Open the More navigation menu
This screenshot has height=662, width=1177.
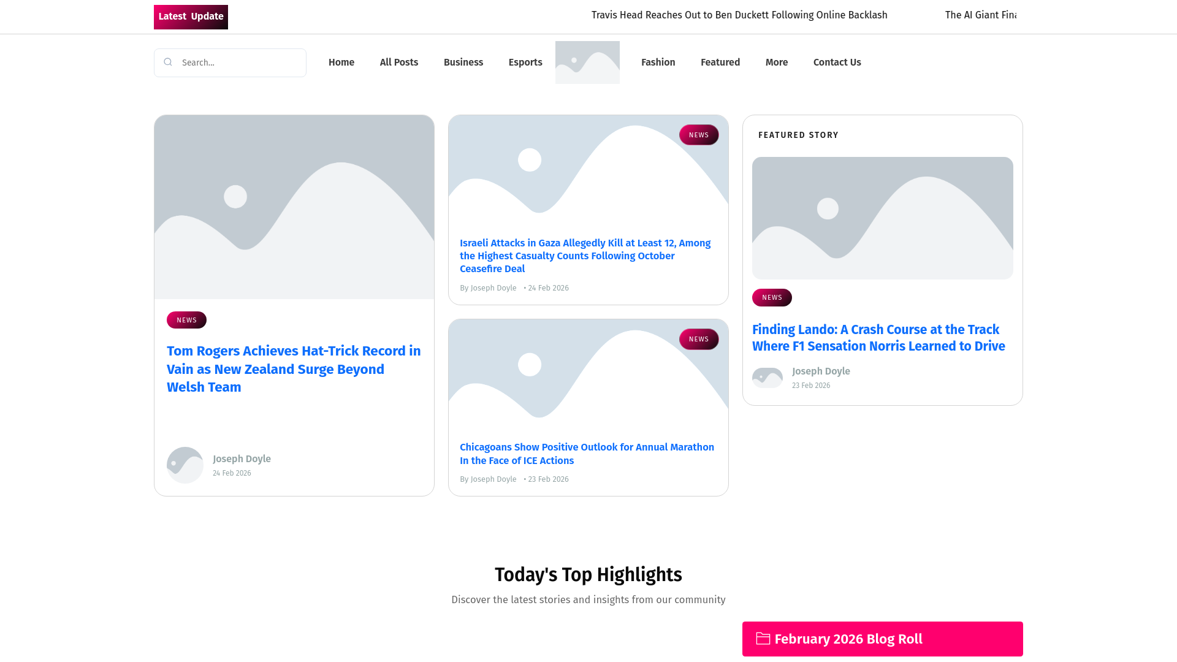click(x=776, y=63)
